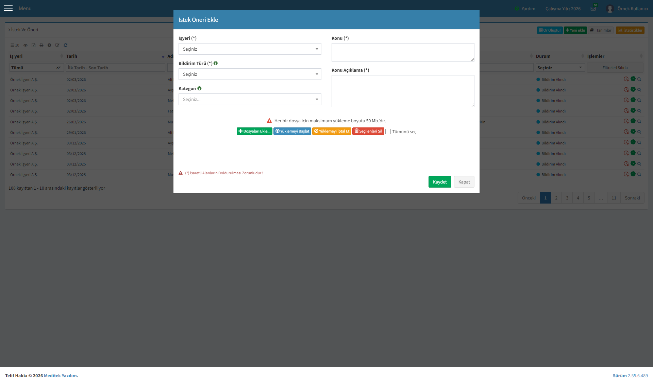Go to pagination page 3

[567, 198]
